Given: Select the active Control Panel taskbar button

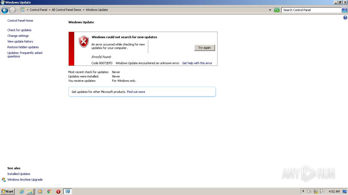Looking at the screenshot, I should click(67, 191).
